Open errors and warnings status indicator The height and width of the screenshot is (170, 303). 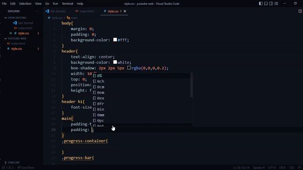(x=8, y=168)
